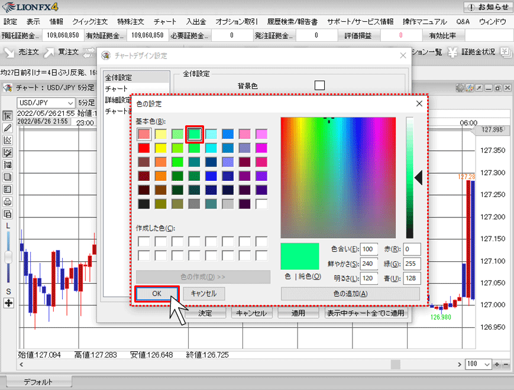Open the 入出金 menu
514x390 pixels.
(196, 22)
